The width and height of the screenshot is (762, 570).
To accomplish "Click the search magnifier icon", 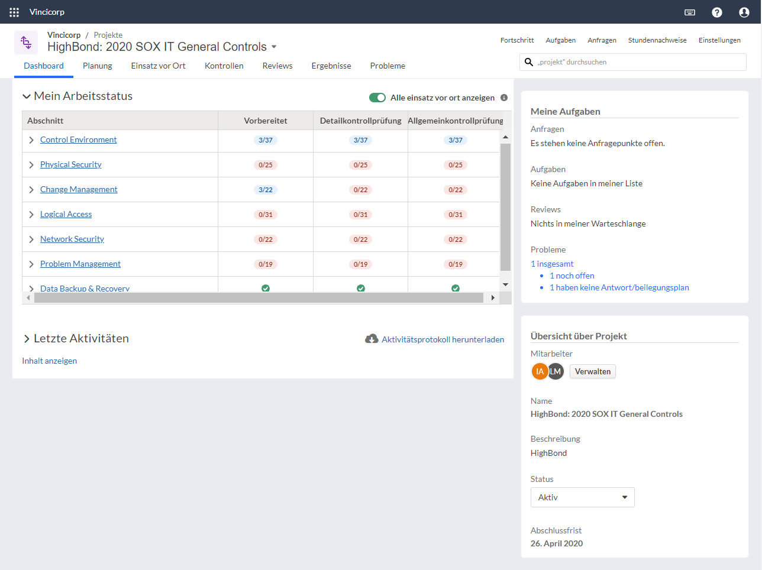I will pyautogui.click(x=529, y=62).
